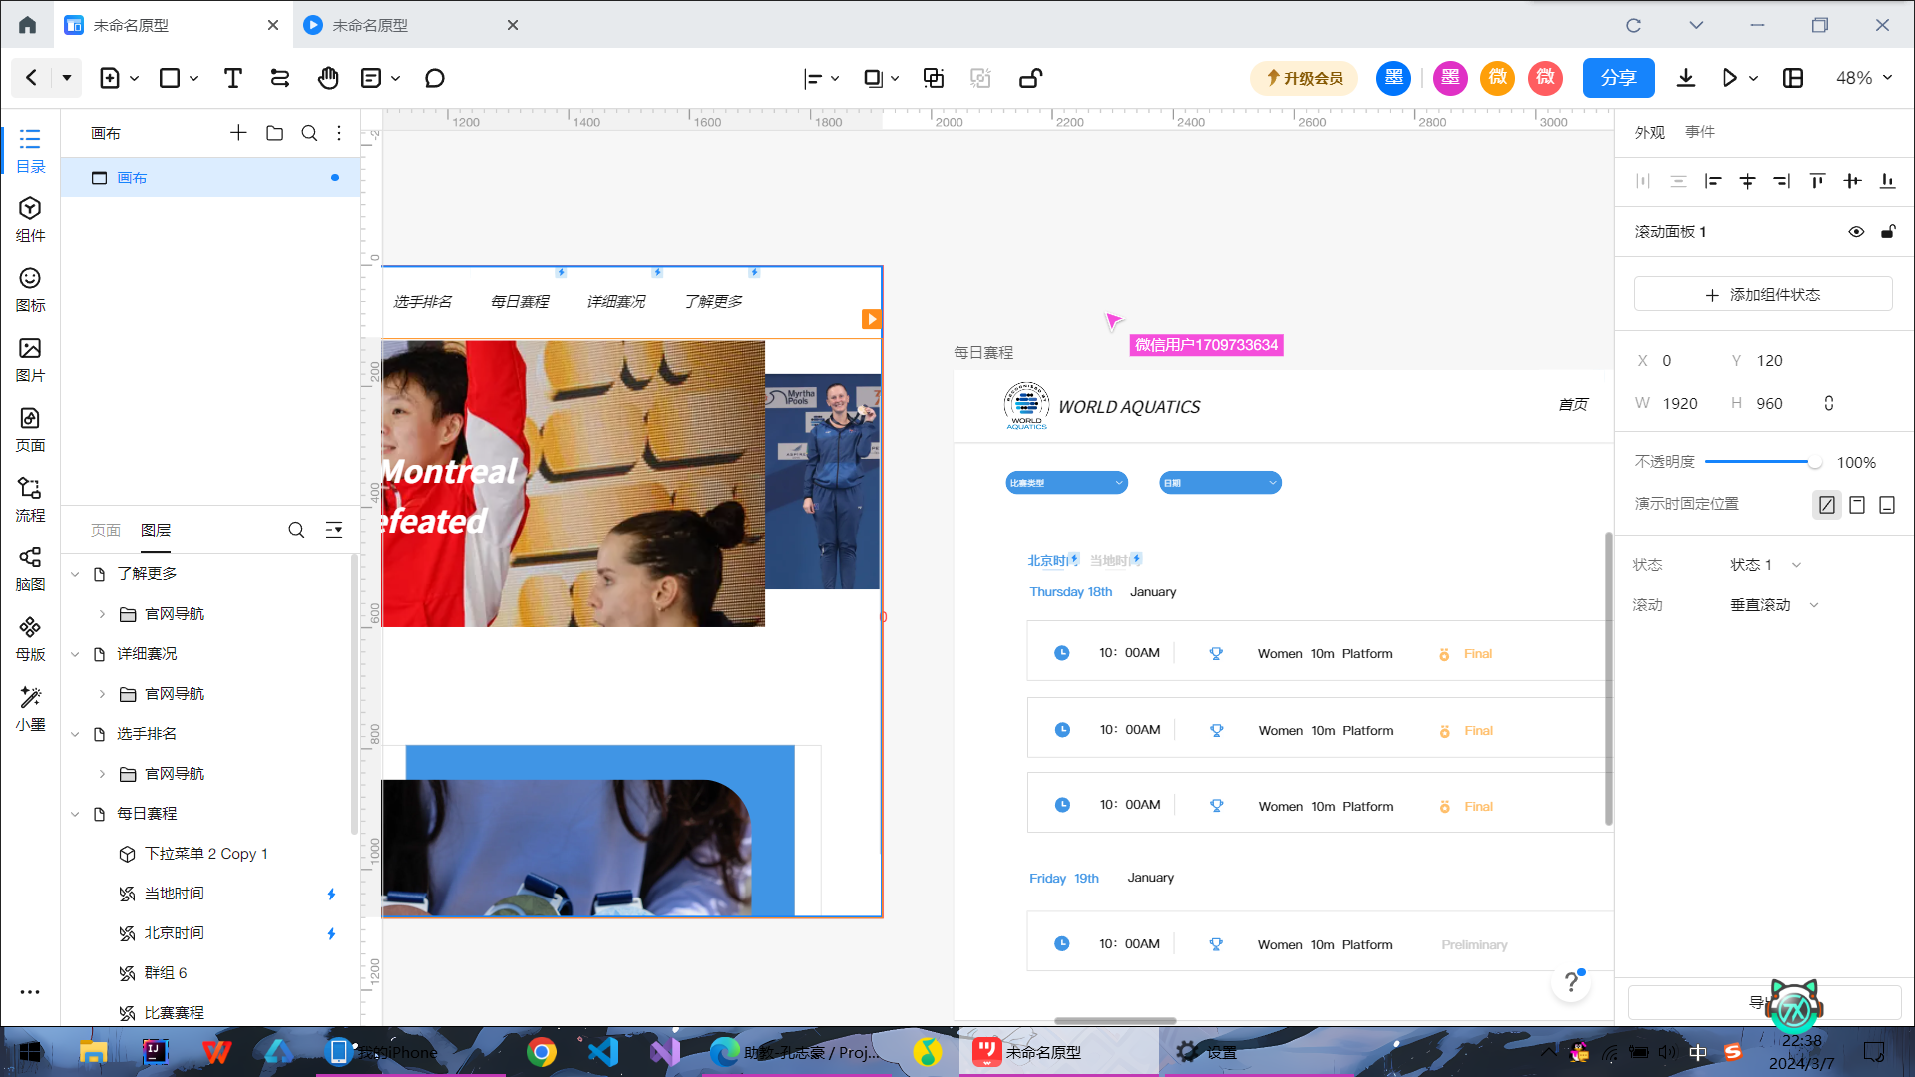Image resolution: width=1915 pixels, height=1077 pixels.
Task: Click the download export icon
Action: [1686, 78]
